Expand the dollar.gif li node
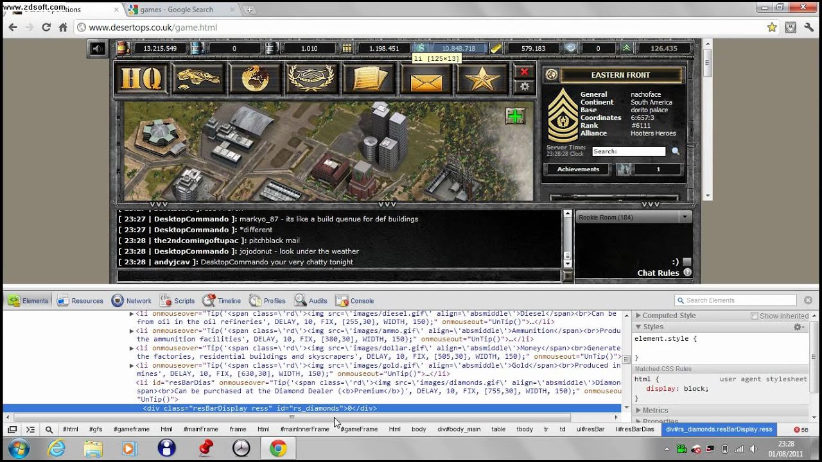The width and height of the screenshot is (822, 462). (132, 348)
